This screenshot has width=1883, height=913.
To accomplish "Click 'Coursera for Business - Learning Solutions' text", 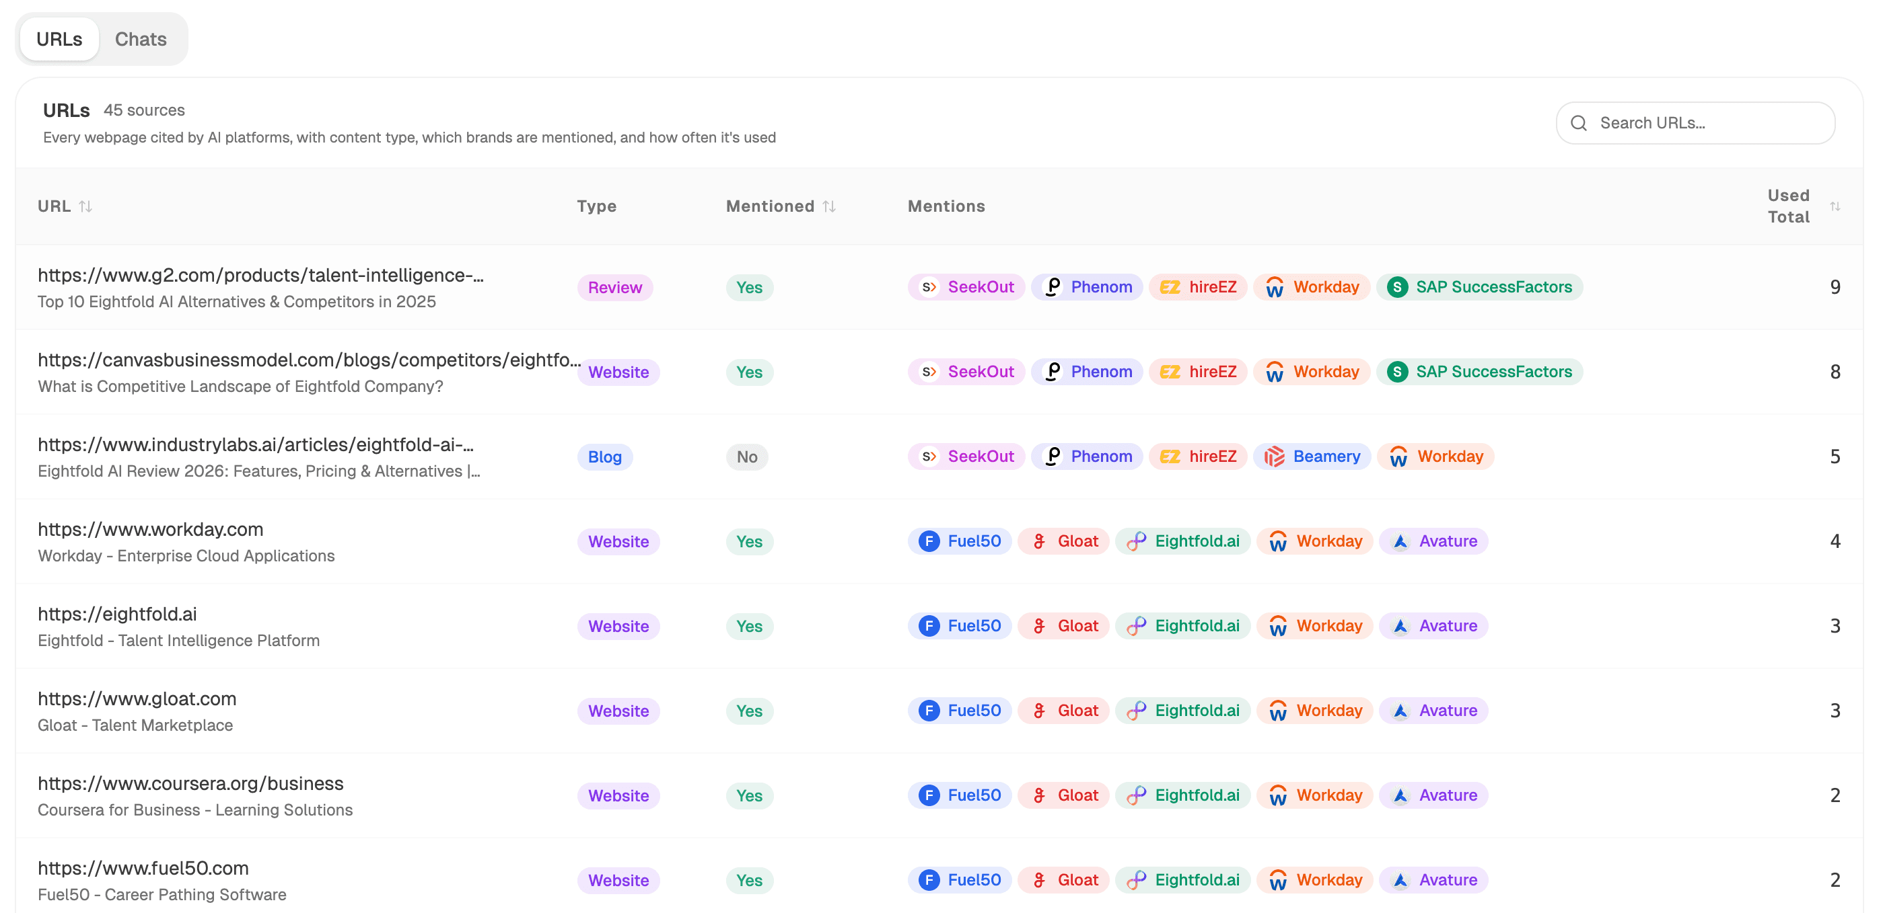I will pyautogui.click(x=195, y=810).
